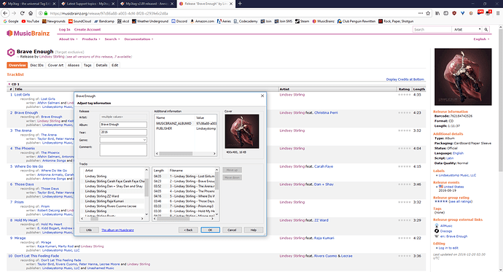Bookmark this page with the star icon
This screenshot has width=503, height=272.
(428, 13)
